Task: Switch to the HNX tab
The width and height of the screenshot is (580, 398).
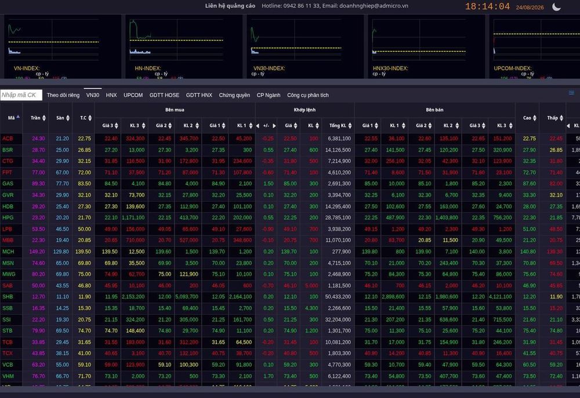Action: click(111, 95)
